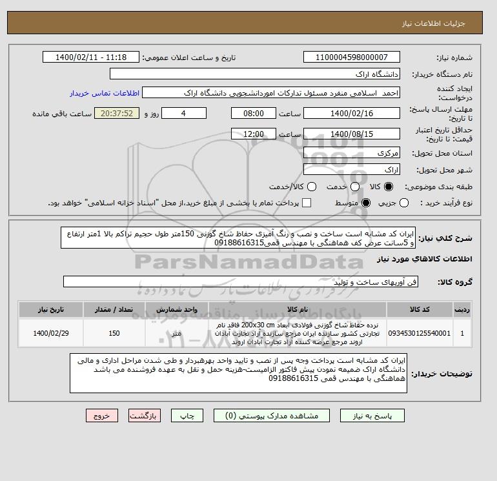497x481 pixels.
Task: Click the شرح کلی نیاز description box
Action: click(238, 238)
